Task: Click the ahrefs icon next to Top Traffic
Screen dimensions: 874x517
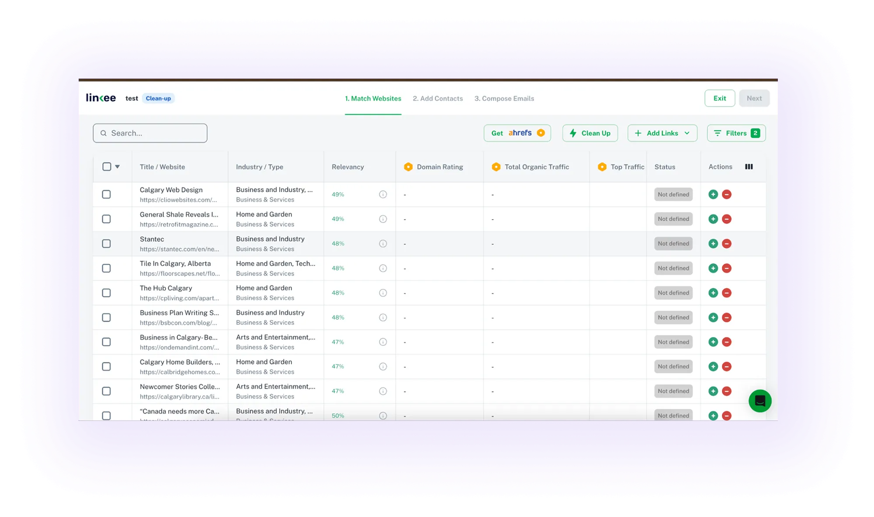Action: click(603, 167)
